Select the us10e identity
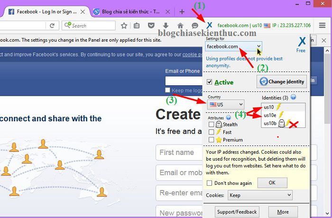Viewport: 332px width, 218px height. 283,115
